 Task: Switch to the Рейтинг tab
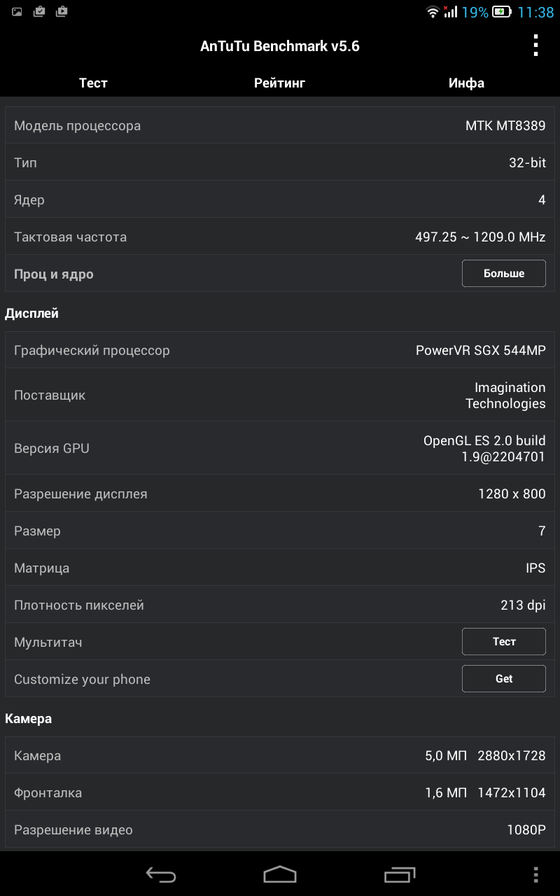click(280, 83)
